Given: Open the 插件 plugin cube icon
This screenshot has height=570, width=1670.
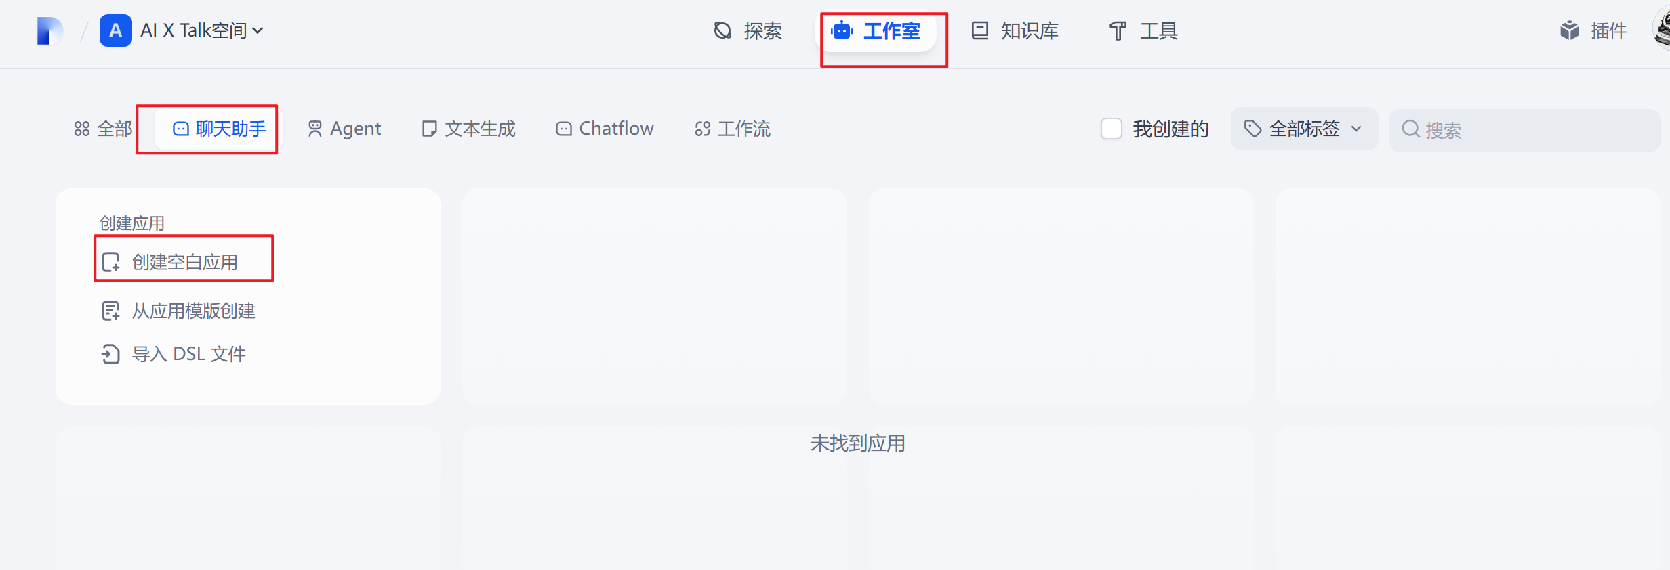Looking at the screenshot, I should pyautogui.click(x=1570, y=30).
